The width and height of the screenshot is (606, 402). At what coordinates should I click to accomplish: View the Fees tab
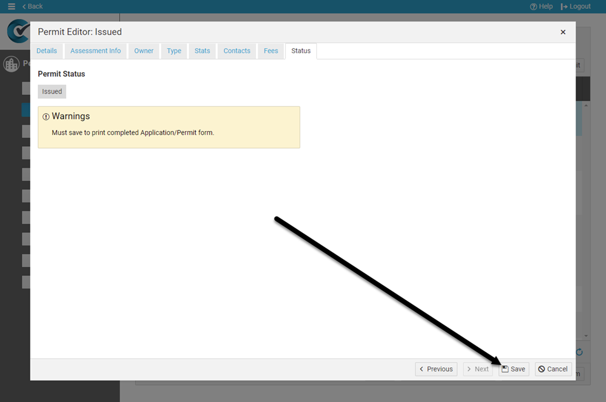271,51
